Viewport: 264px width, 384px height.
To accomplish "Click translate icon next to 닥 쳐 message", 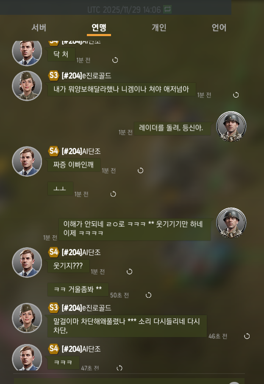I will [115, 60].
